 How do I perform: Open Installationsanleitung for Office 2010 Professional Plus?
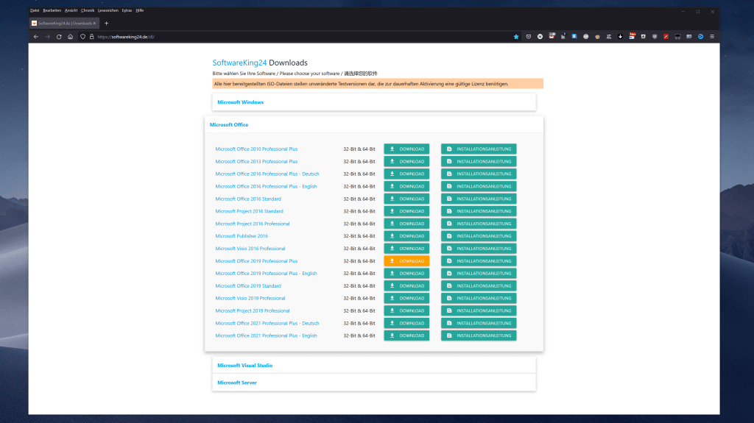[x=479, y=149]
